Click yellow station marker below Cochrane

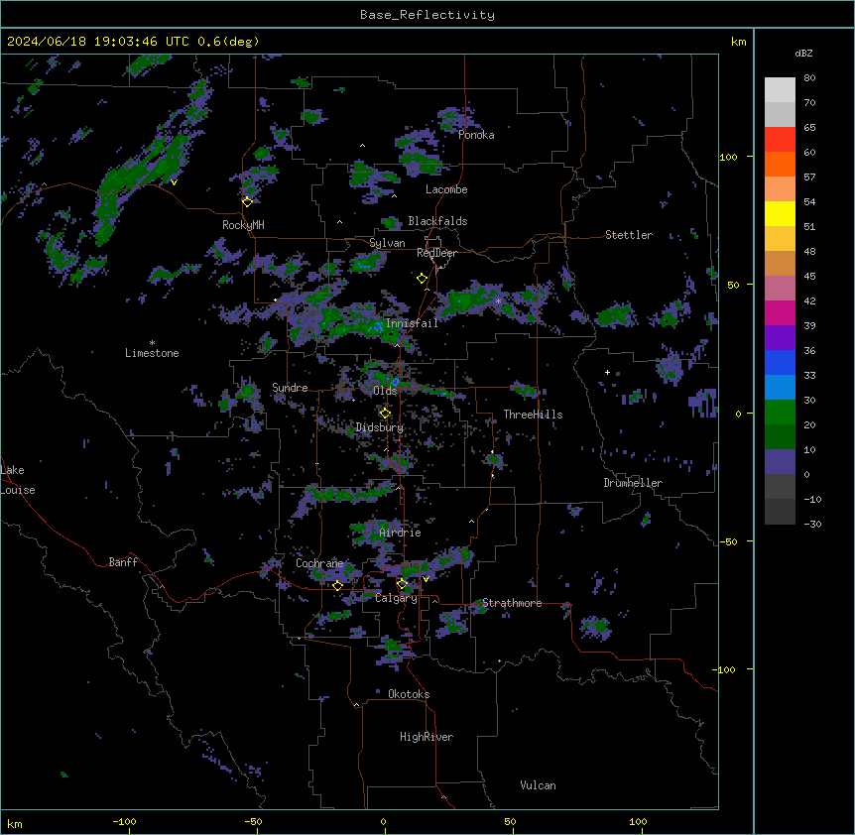(x=337, y=586)
